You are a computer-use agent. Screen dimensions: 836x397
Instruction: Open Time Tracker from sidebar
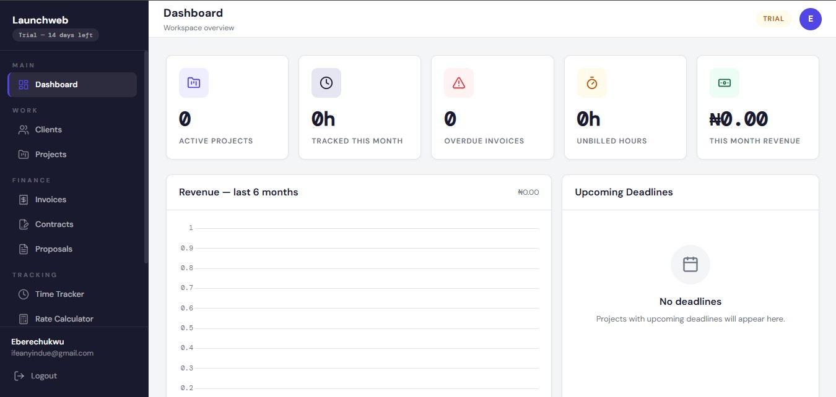pyautogui.click(x=72, y=294)
